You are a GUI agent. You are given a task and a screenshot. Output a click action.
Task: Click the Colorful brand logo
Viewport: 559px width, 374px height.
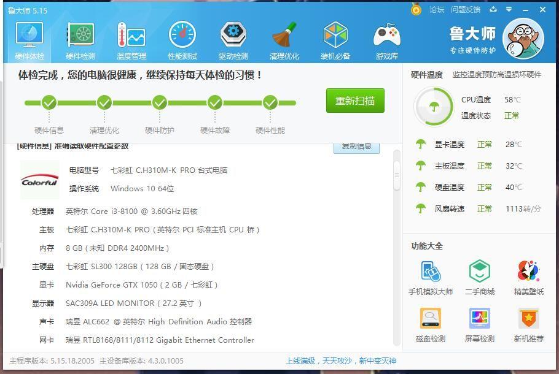(x=39, y=180)
